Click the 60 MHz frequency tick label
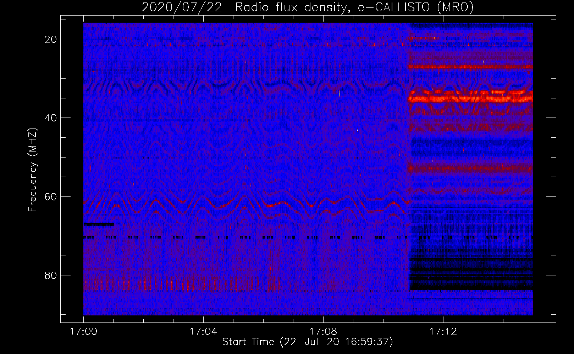Viewport: 574px width, 354px height. point(51,196)
